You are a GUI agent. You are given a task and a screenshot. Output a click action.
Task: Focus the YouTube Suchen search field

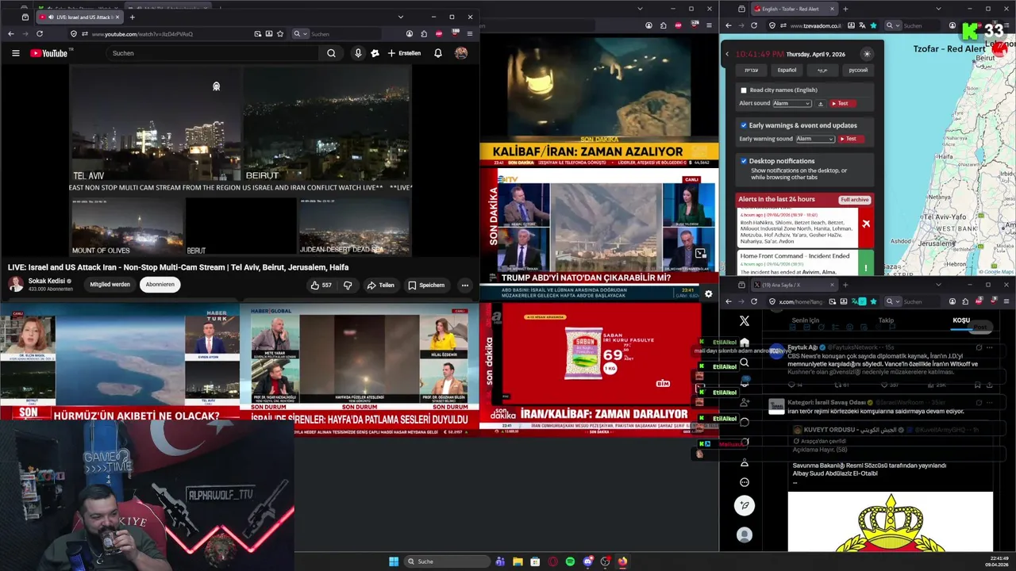pos(213,53)
